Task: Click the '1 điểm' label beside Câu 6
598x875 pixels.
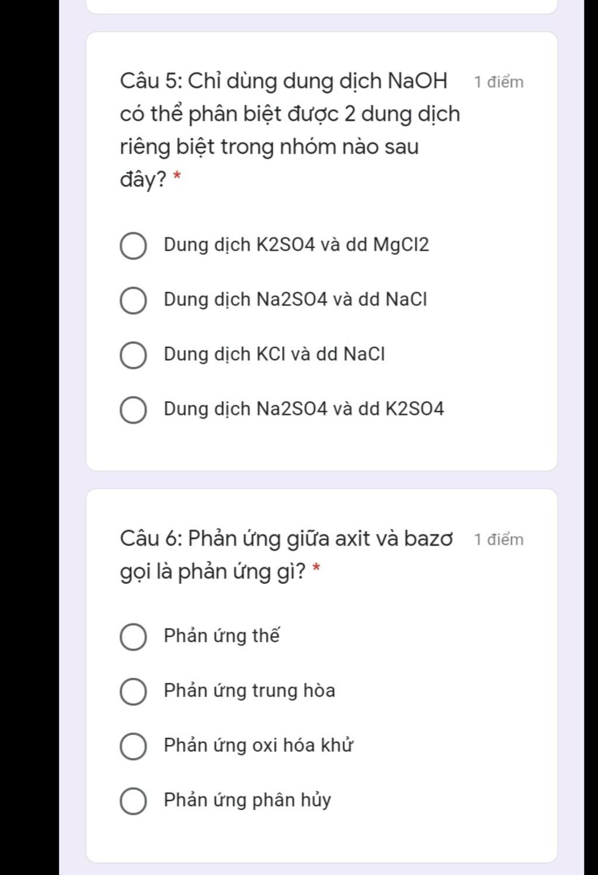Action: click(x=499, y=539)
